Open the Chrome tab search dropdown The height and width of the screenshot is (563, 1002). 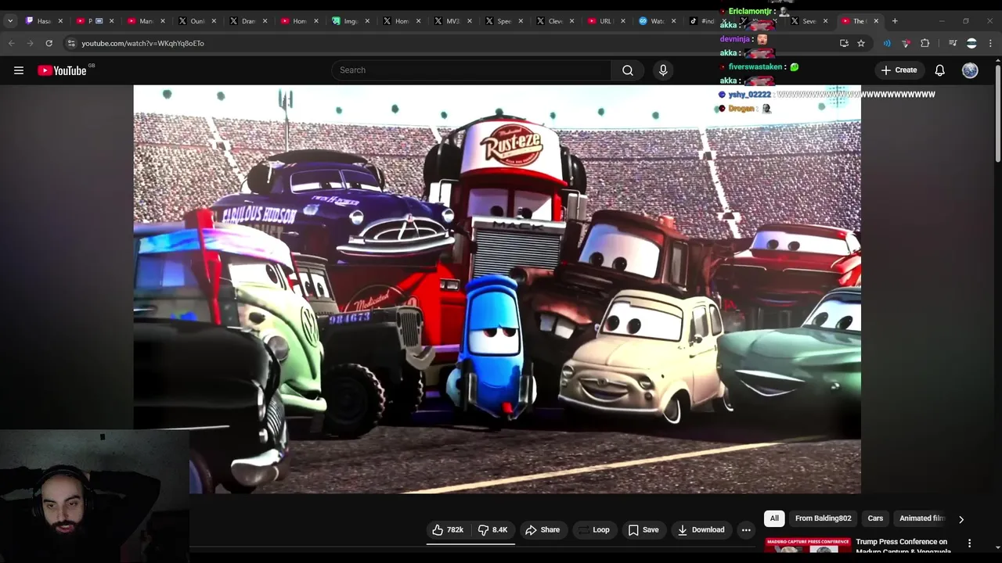[10, 21]
